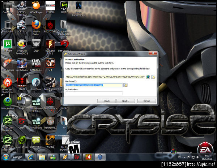
Task: Launch WebcamMax from desktop
Action: [8, 103]
